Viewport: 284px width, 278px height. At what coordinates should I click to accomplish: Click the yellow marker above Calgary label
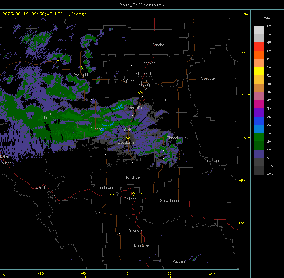[133, 194]
